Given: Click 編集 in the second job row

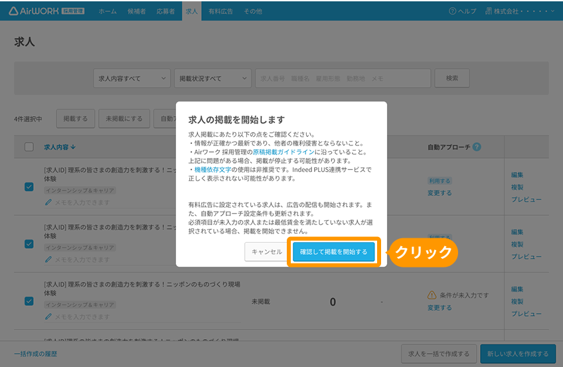Looking at the screenshot, I should [x=517, y=232].
